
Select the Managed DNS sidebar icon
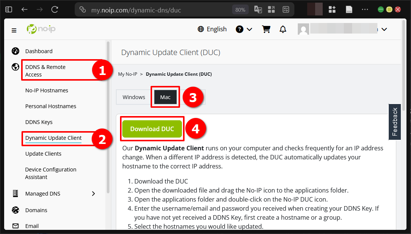pos(15,193)
